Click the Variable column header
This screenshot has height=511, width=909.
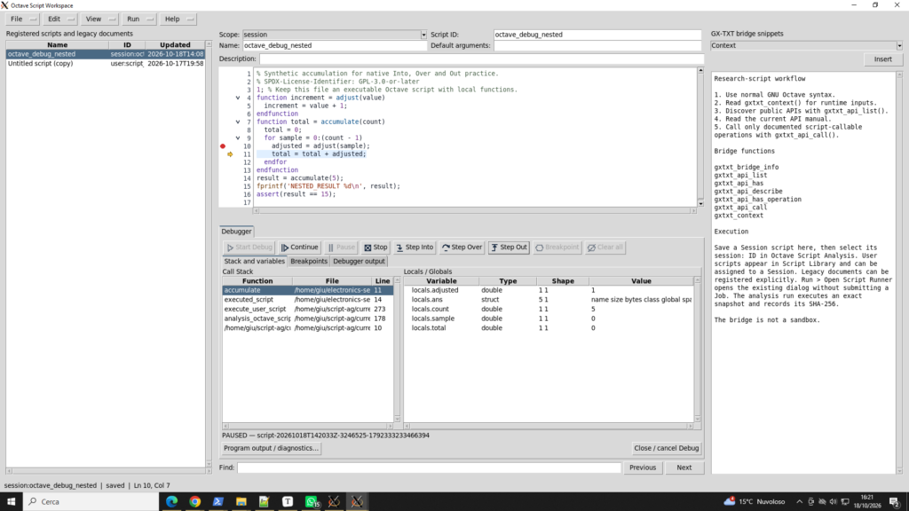pyautogui.click(x=442, y=281)
